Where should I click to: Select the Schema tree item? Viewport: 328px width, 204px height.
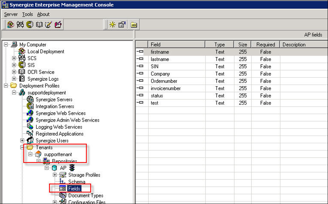[x=77, y=182]
